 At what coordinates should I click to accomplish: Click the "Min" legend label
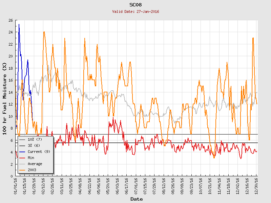31,158
